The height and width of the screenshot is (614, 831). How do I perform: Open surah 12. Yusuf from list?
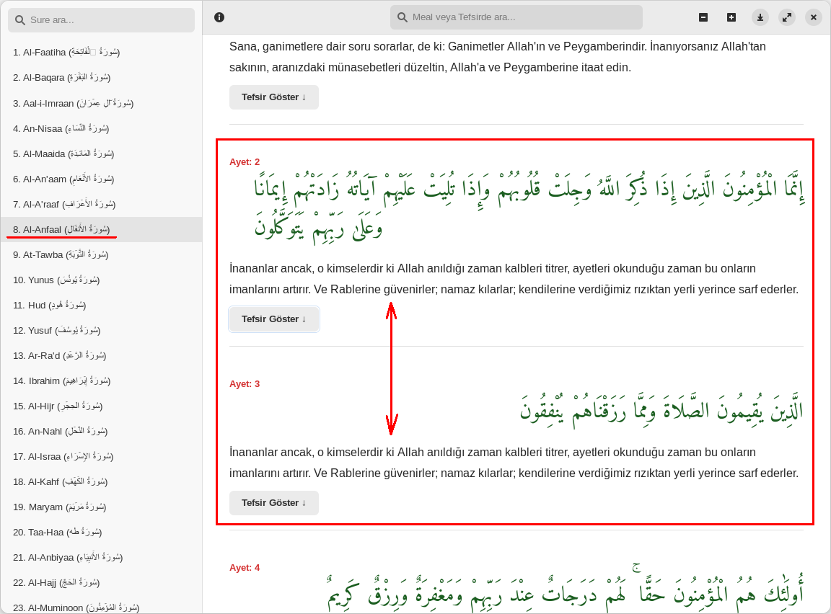(x=56, y=330)
